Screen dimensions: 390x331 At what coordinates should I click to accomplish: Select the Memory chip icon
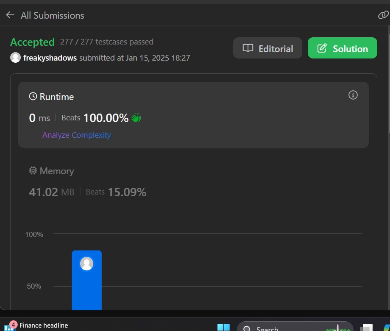tap(33, 171)
